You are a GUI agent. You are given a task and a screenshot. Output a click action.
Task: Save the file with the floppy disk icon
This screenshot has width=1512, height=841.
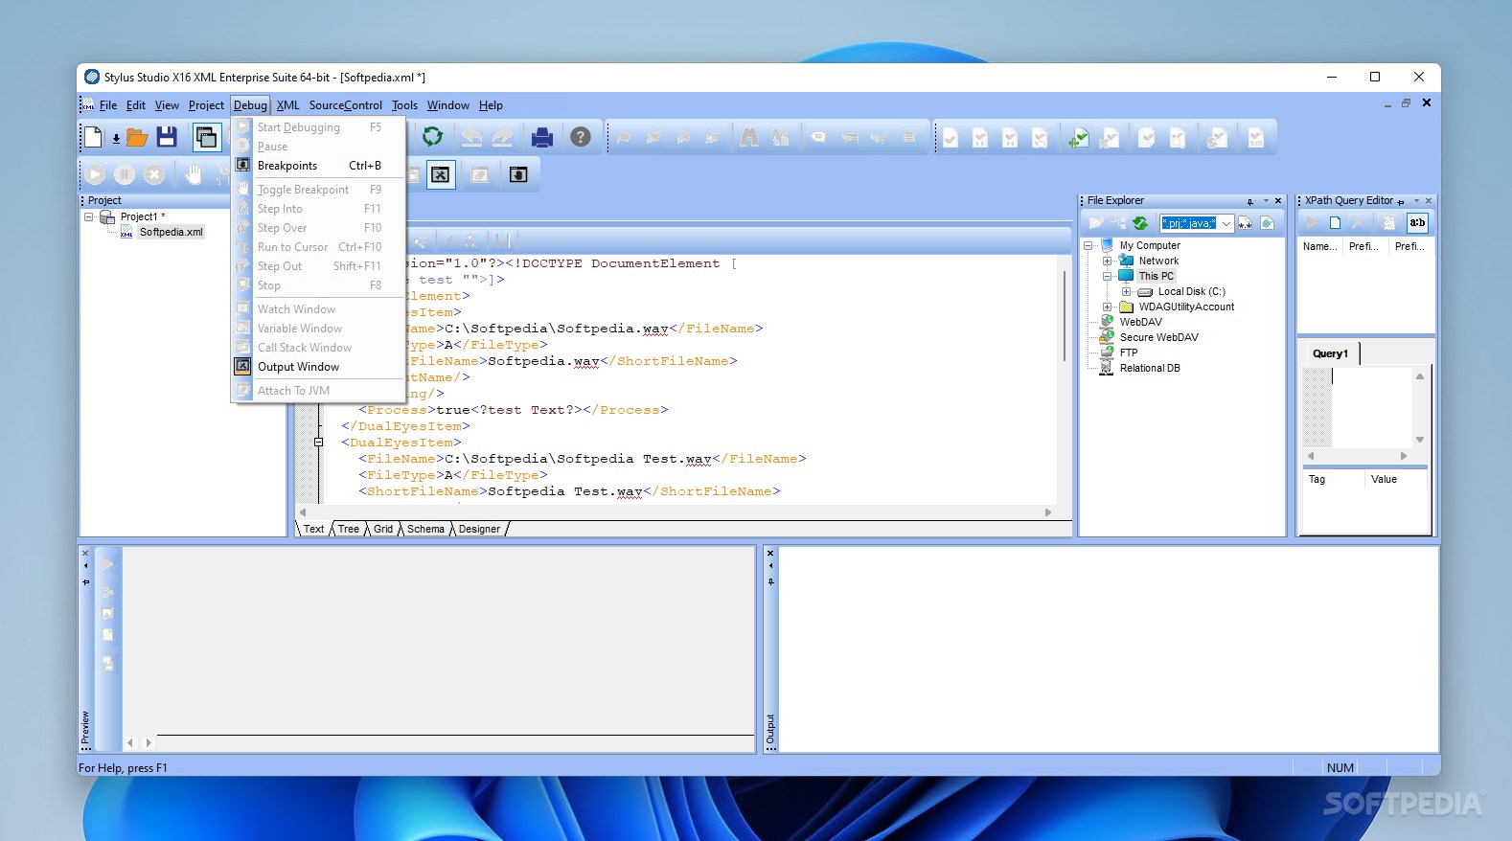167,137
